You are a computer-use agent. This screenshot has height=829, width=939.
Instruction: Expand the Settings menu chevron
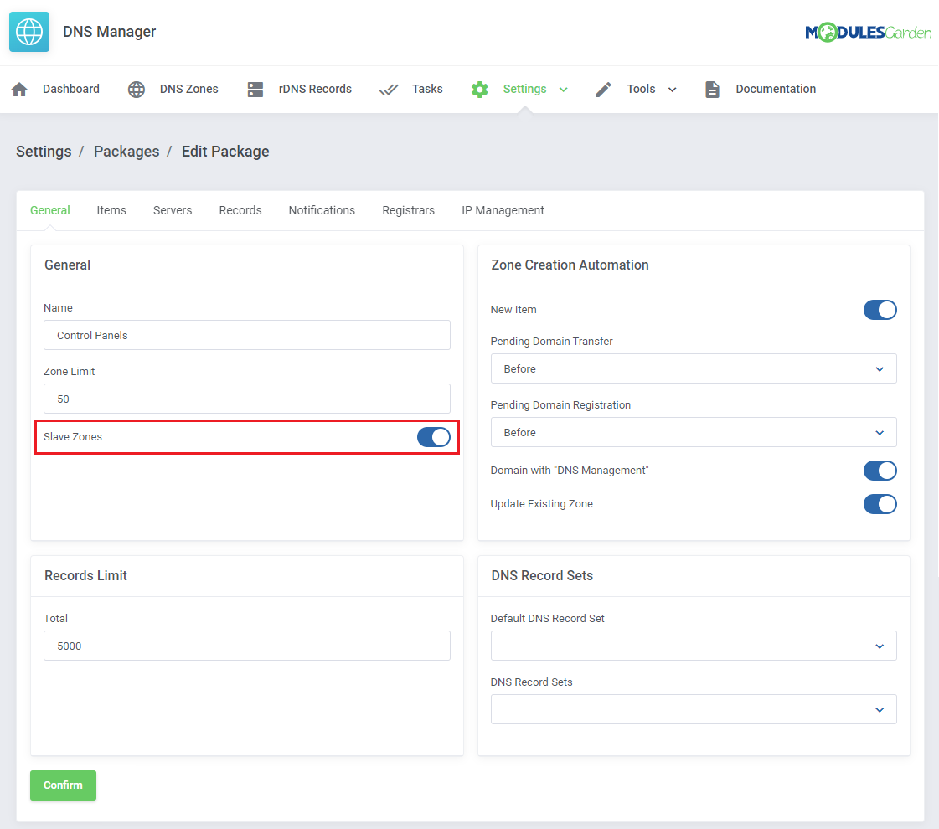tap(564, 90)
